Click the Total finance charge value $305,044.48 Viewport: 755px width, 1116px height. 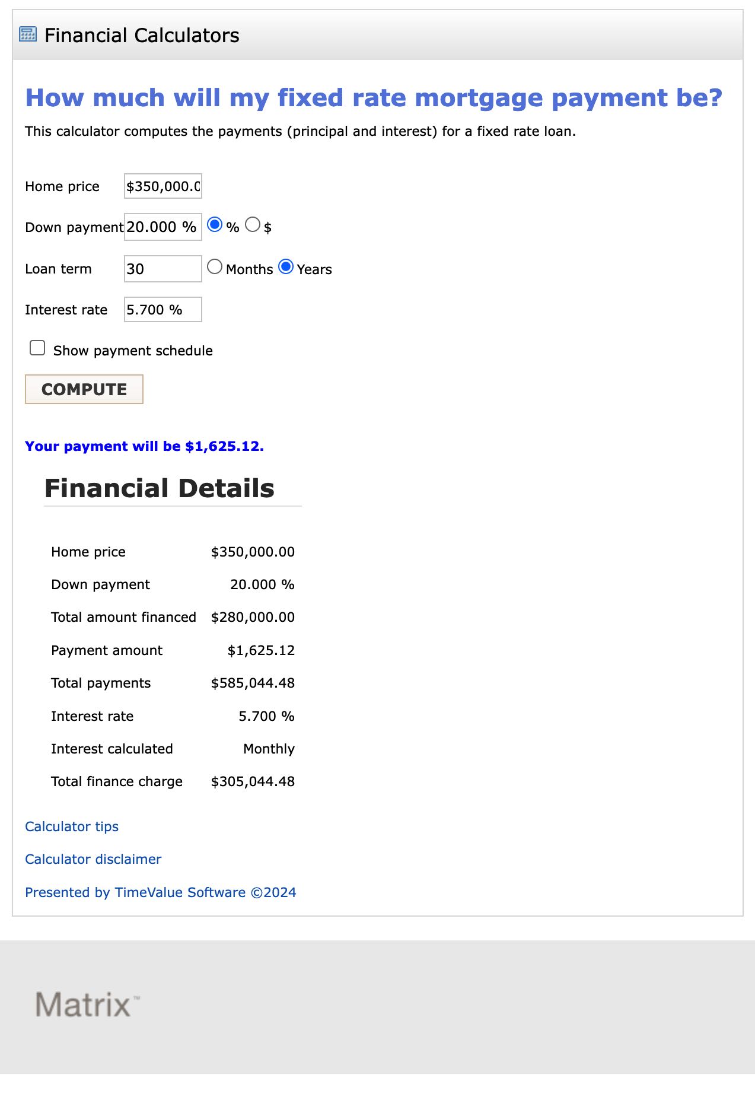pos(253,782)
